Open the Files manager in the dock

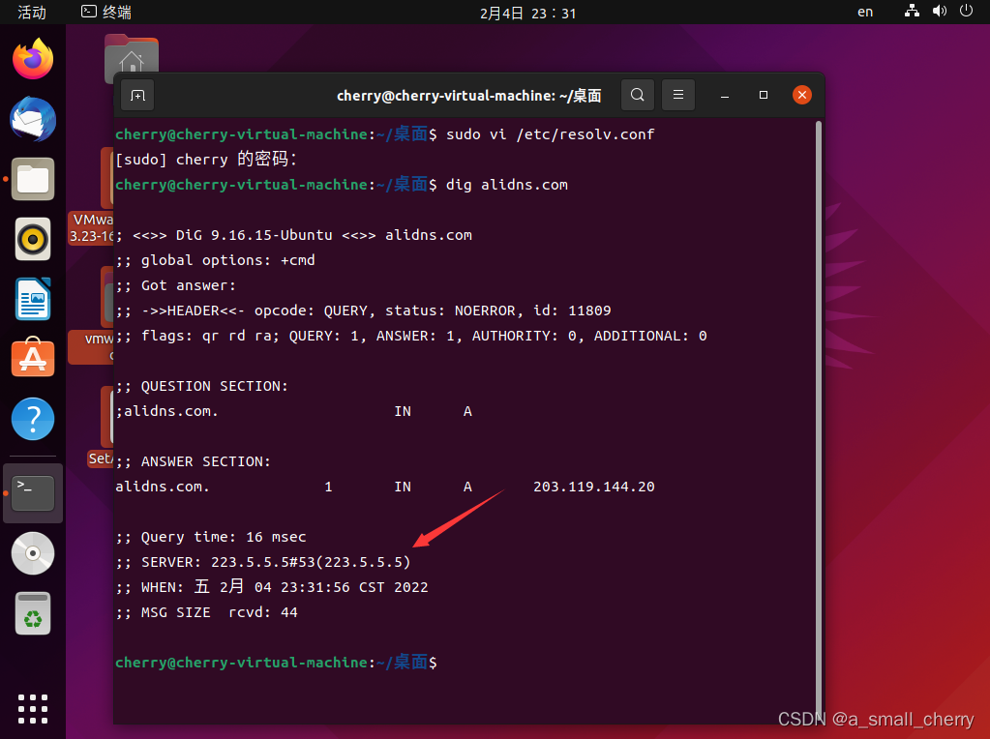click(x=33, y=179)
